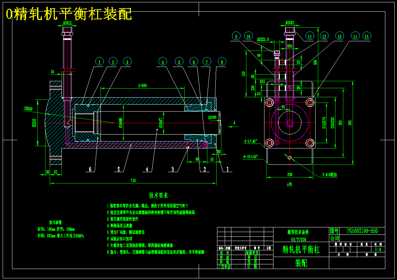Click the '200' width dimension under right view

tap(289, 174)
